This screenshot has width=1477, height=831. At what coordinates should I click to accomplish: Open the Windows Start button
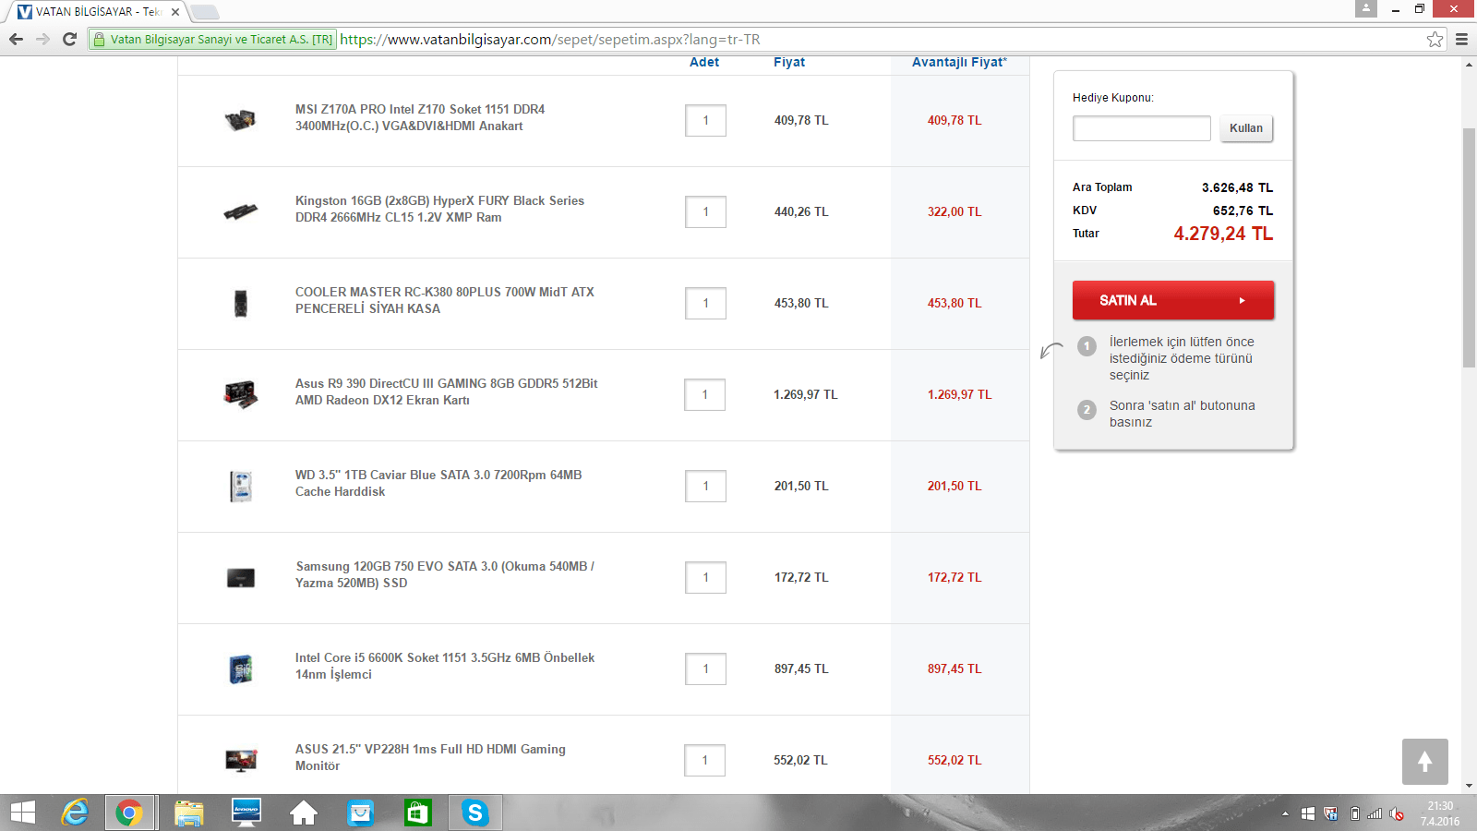(22, 813)
